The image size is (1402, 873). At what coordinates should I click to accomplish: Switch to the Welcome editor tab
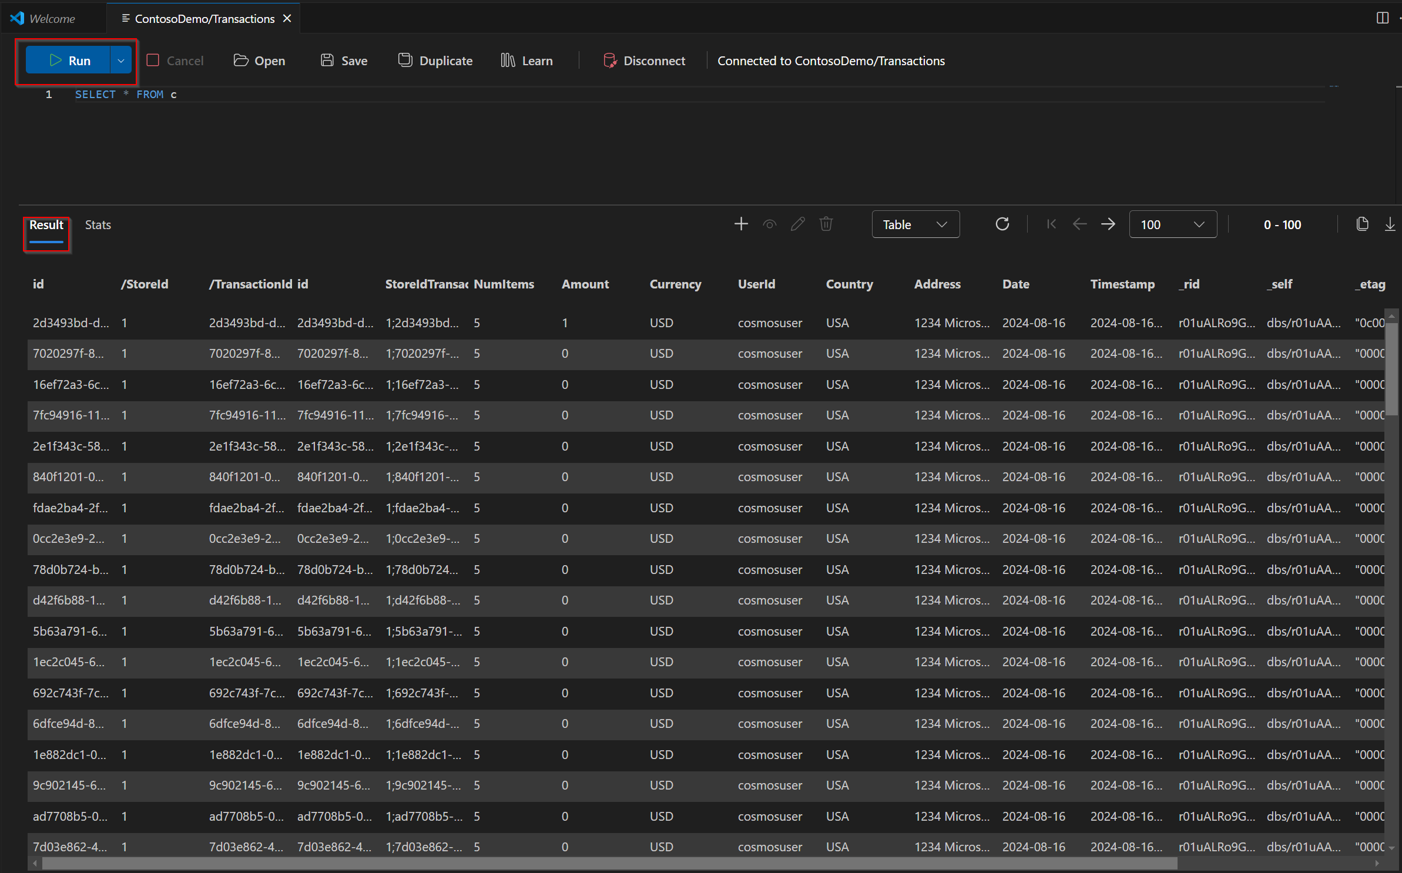click(x=52, y=19)
